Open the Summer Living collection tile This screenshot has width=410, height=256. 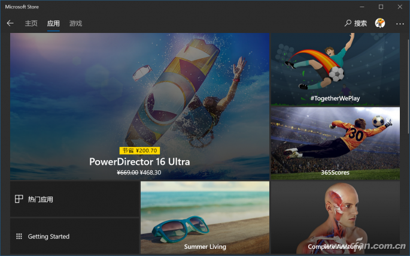click(205, 218)
